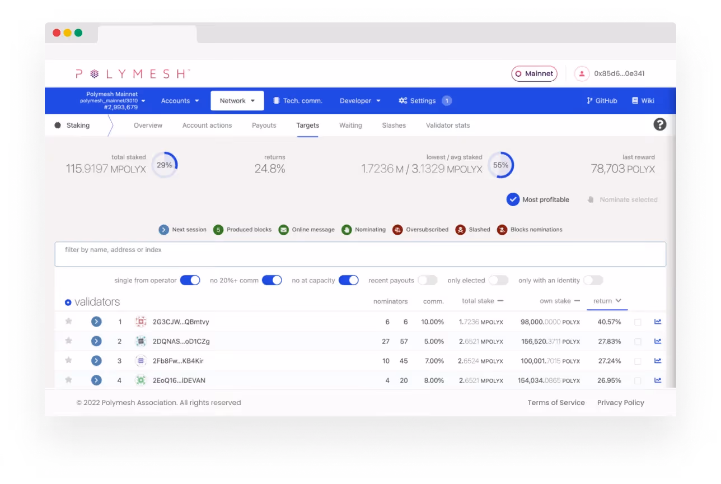Click the help question mark icon
Screen dimensions: 721x484
[660, 124]
